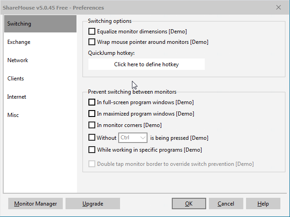Open the Monitor Manager
290x217 pixels.
(x=35, y=204)
